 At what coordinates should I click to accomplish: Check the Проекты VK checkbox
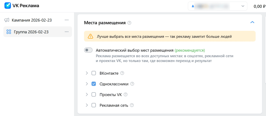[94, 95]
